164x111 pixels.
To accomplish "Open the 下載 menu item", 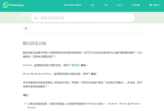I will (106, 5).
